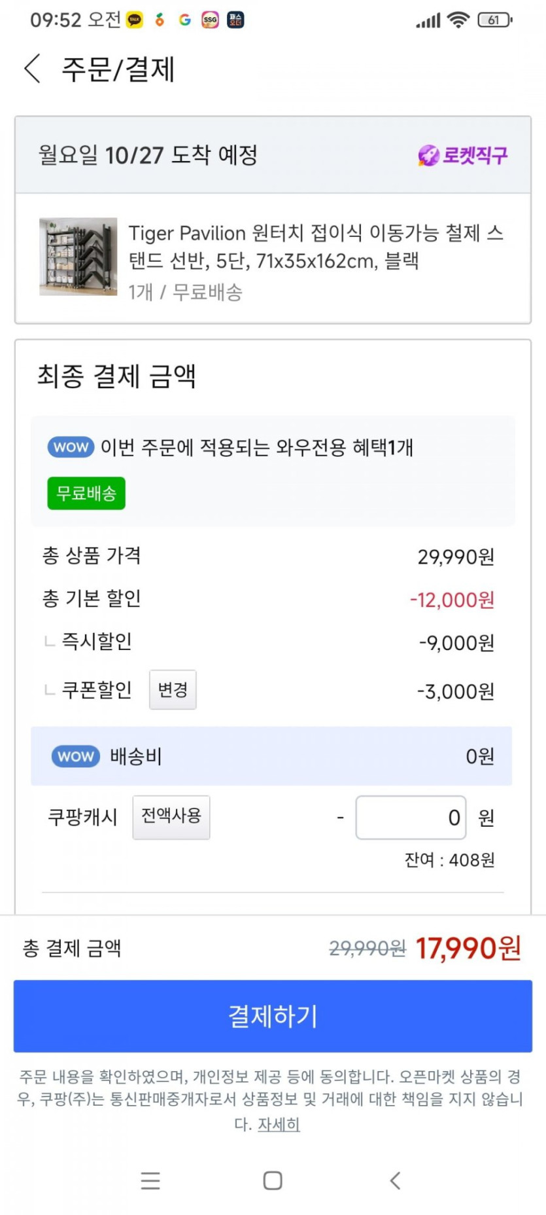546x1215 pixels.
Task: Tap the SSG notification icon
Action: click(x=210, y=20)
